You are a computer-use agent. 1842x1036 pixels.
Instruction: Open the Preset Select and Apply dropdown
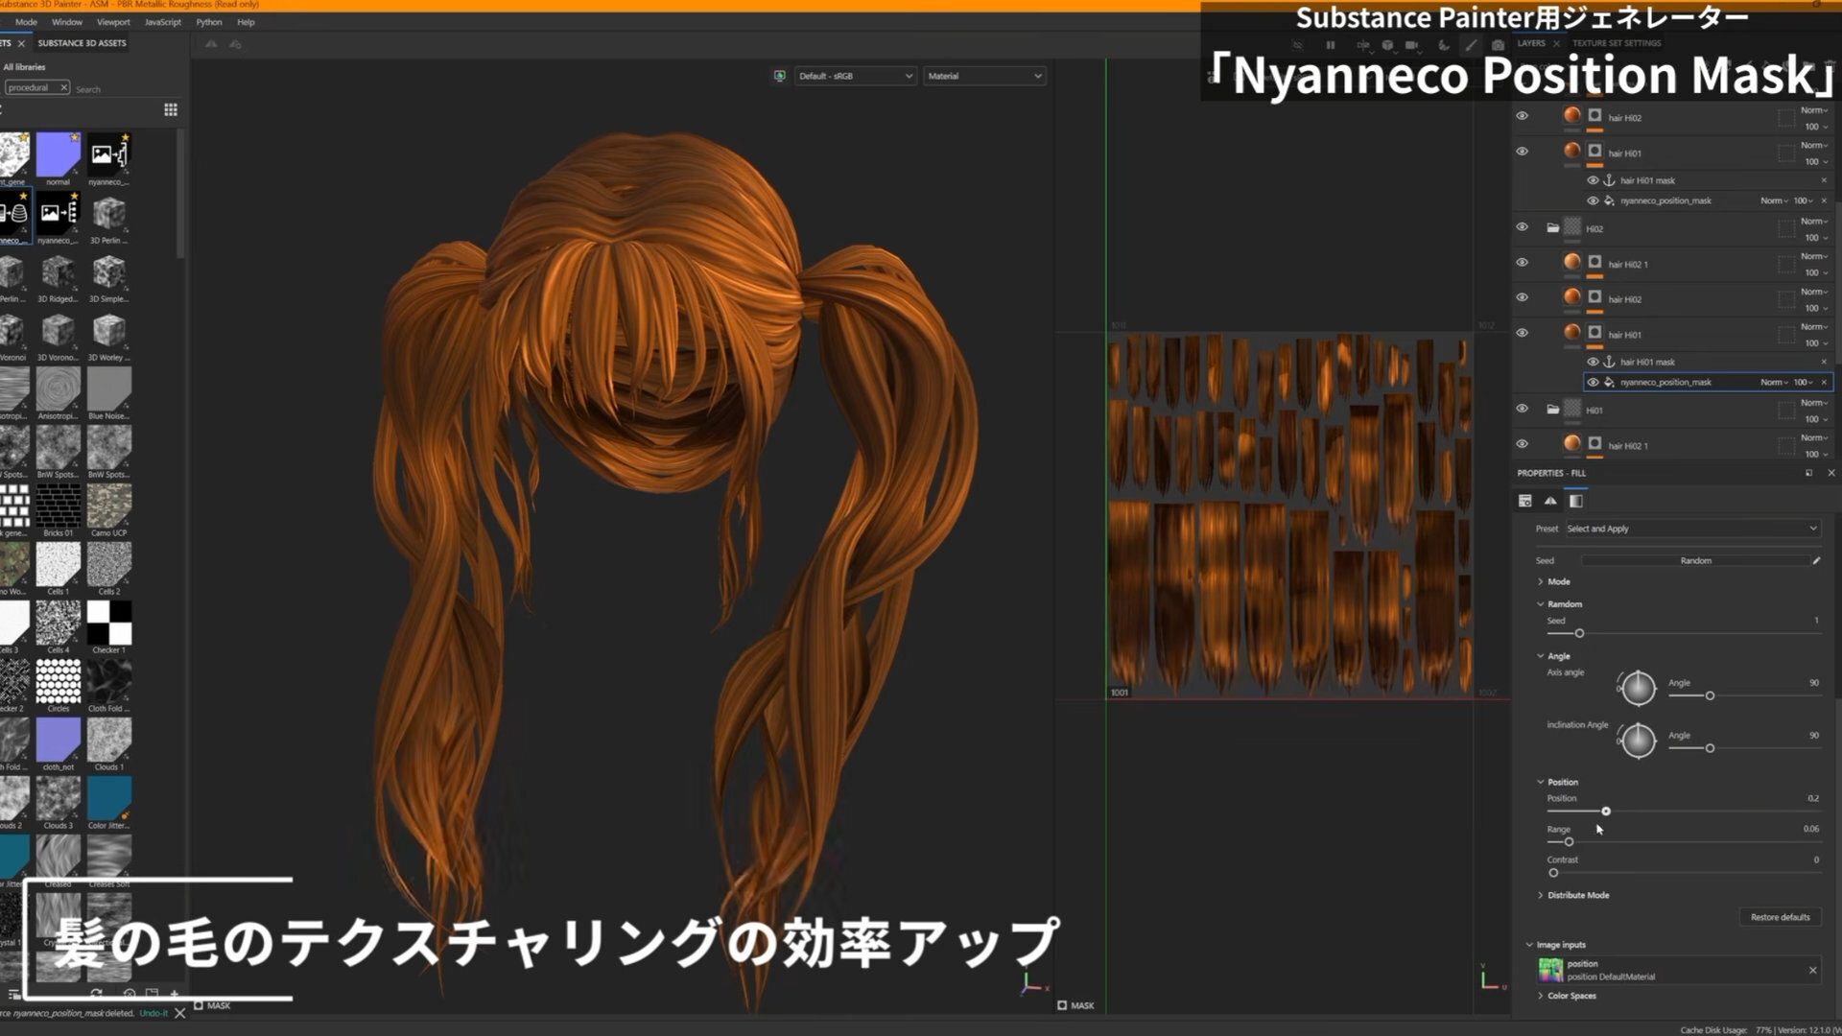pos(1692,529)
